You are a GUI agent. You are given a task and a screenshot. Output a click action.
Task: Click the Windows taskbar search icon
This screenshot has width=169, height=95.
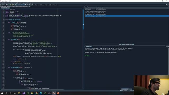(x=6, y=93)
